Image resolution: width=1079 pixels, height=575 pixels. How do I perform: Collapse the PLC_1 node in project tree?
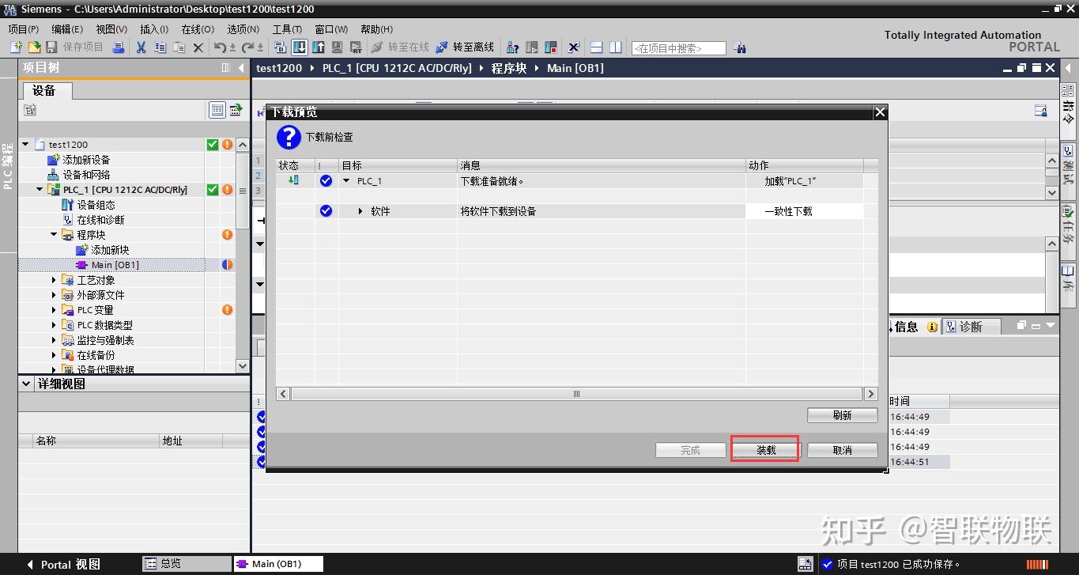point(39,189)
